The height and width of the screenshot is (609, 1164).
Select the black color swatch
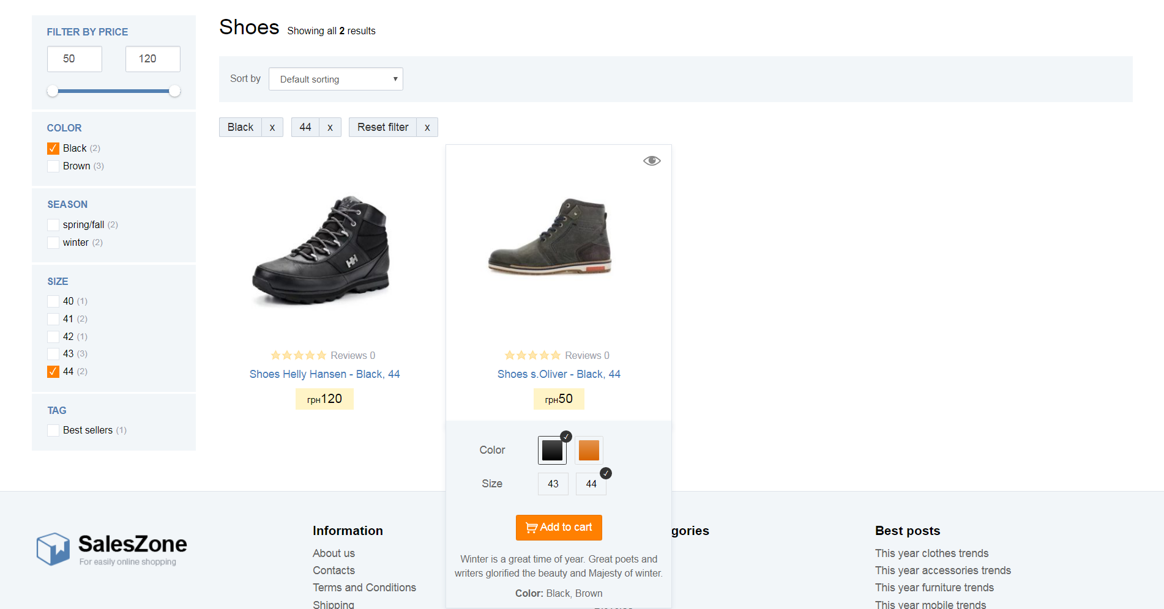tap(553, 451)
